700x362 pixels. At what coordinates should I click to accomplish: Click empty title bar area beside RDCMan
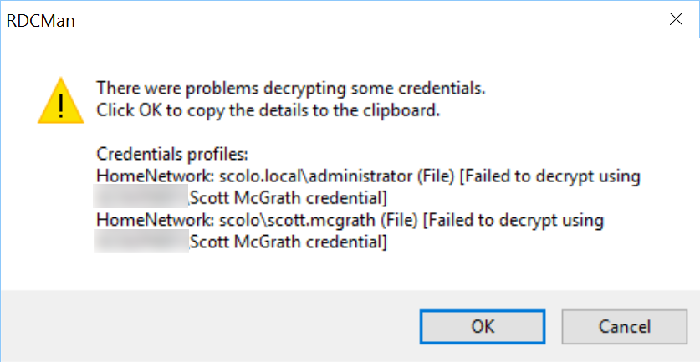coord(357,20)
